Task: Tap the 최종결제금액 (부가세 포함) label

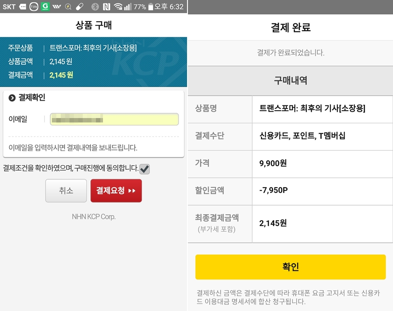Action: (x=217, y=223)
